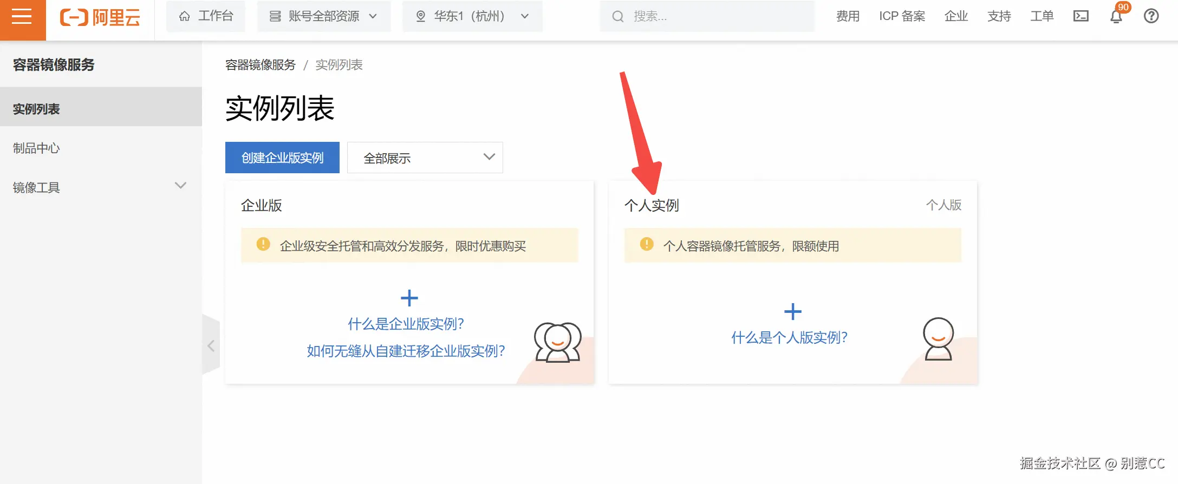Open the orange hamburger main menu
The height and width of the screenshot is (484, 1178).
[x=22, y=17]
